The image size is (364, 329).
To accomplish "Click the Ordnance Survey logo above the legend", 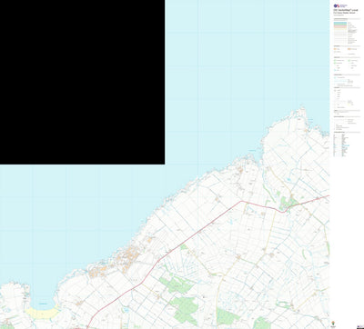I will [x=340, y=5].
